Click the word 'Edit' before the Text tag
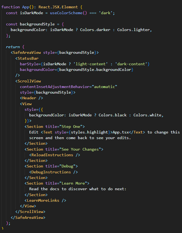182x233 pixels. tap(34, 132)
